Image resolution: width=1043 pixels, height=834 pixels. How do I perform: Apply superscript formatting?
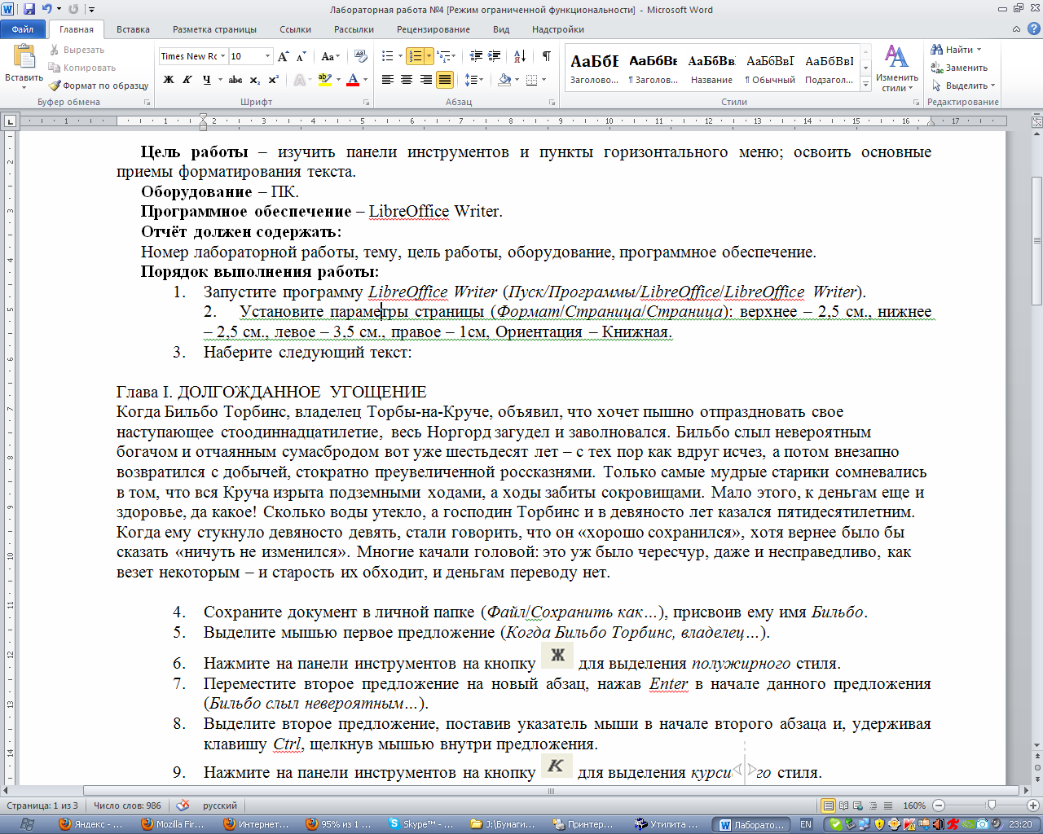click(x=273, y=80)
